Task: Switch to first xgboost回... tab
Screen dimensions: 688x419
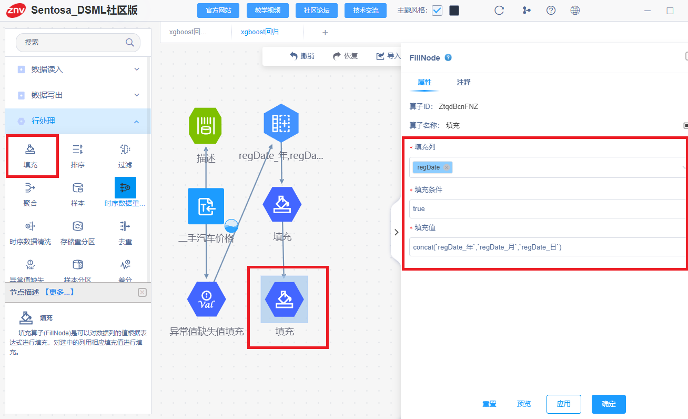Action: coord(188,32)
